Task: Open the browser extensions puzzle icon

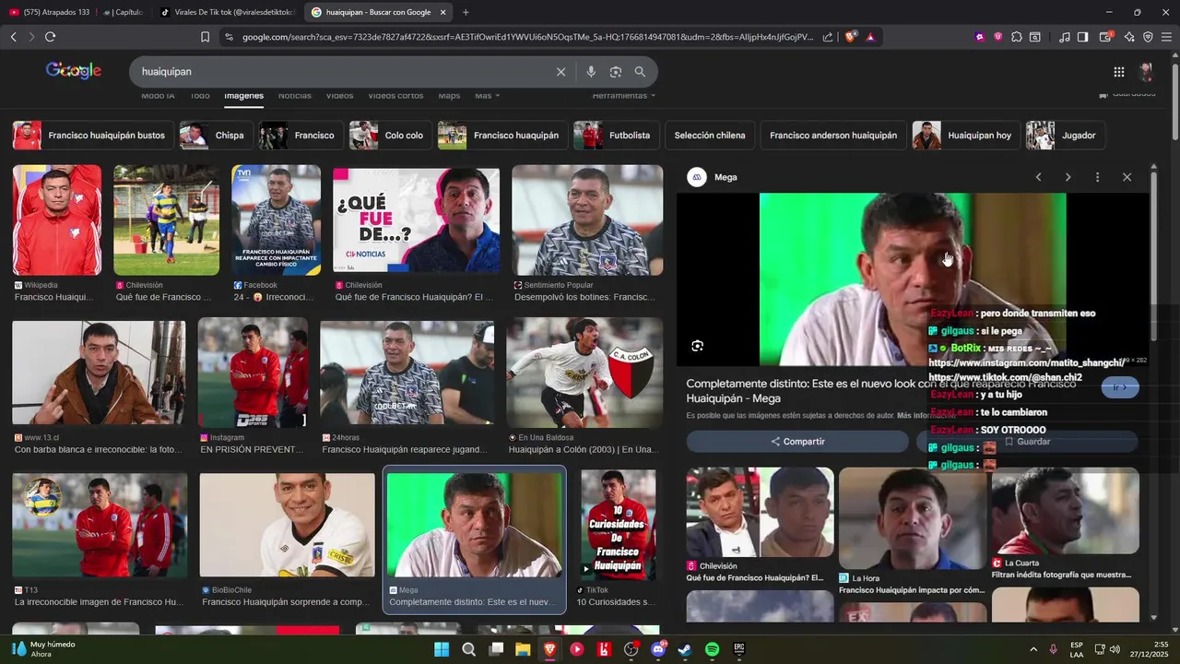Action: [1017, 37]
